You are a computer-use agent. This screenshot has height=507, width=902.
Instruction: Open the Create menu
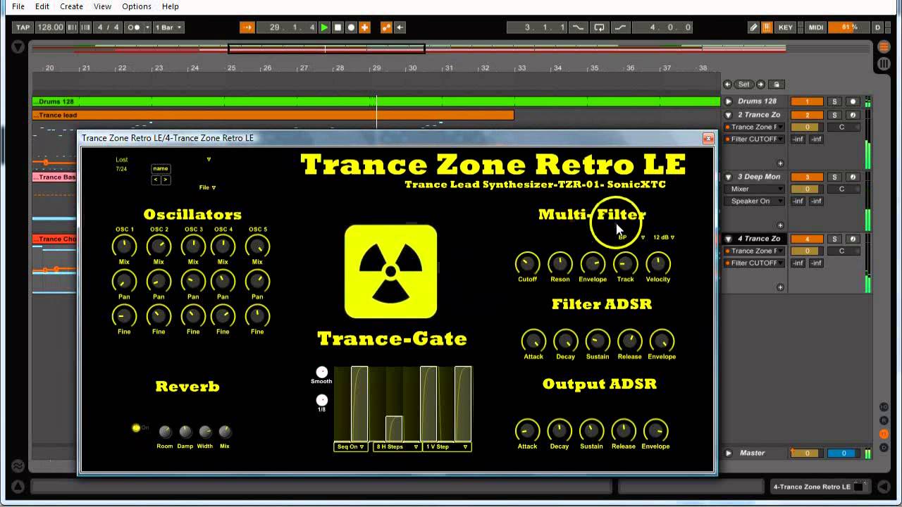[71, 6]
